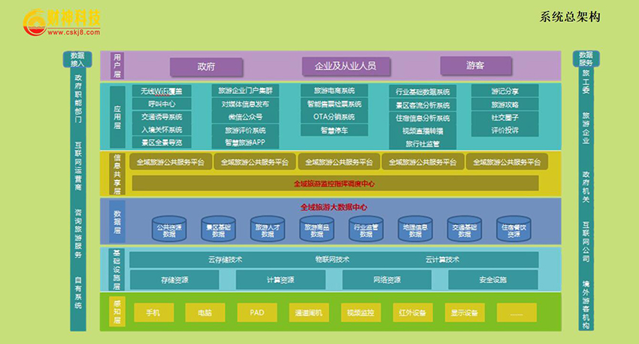Click the 住宿信息分析系统 block
639x344 pixels.
pyautogui.click(x=422, y=118)
